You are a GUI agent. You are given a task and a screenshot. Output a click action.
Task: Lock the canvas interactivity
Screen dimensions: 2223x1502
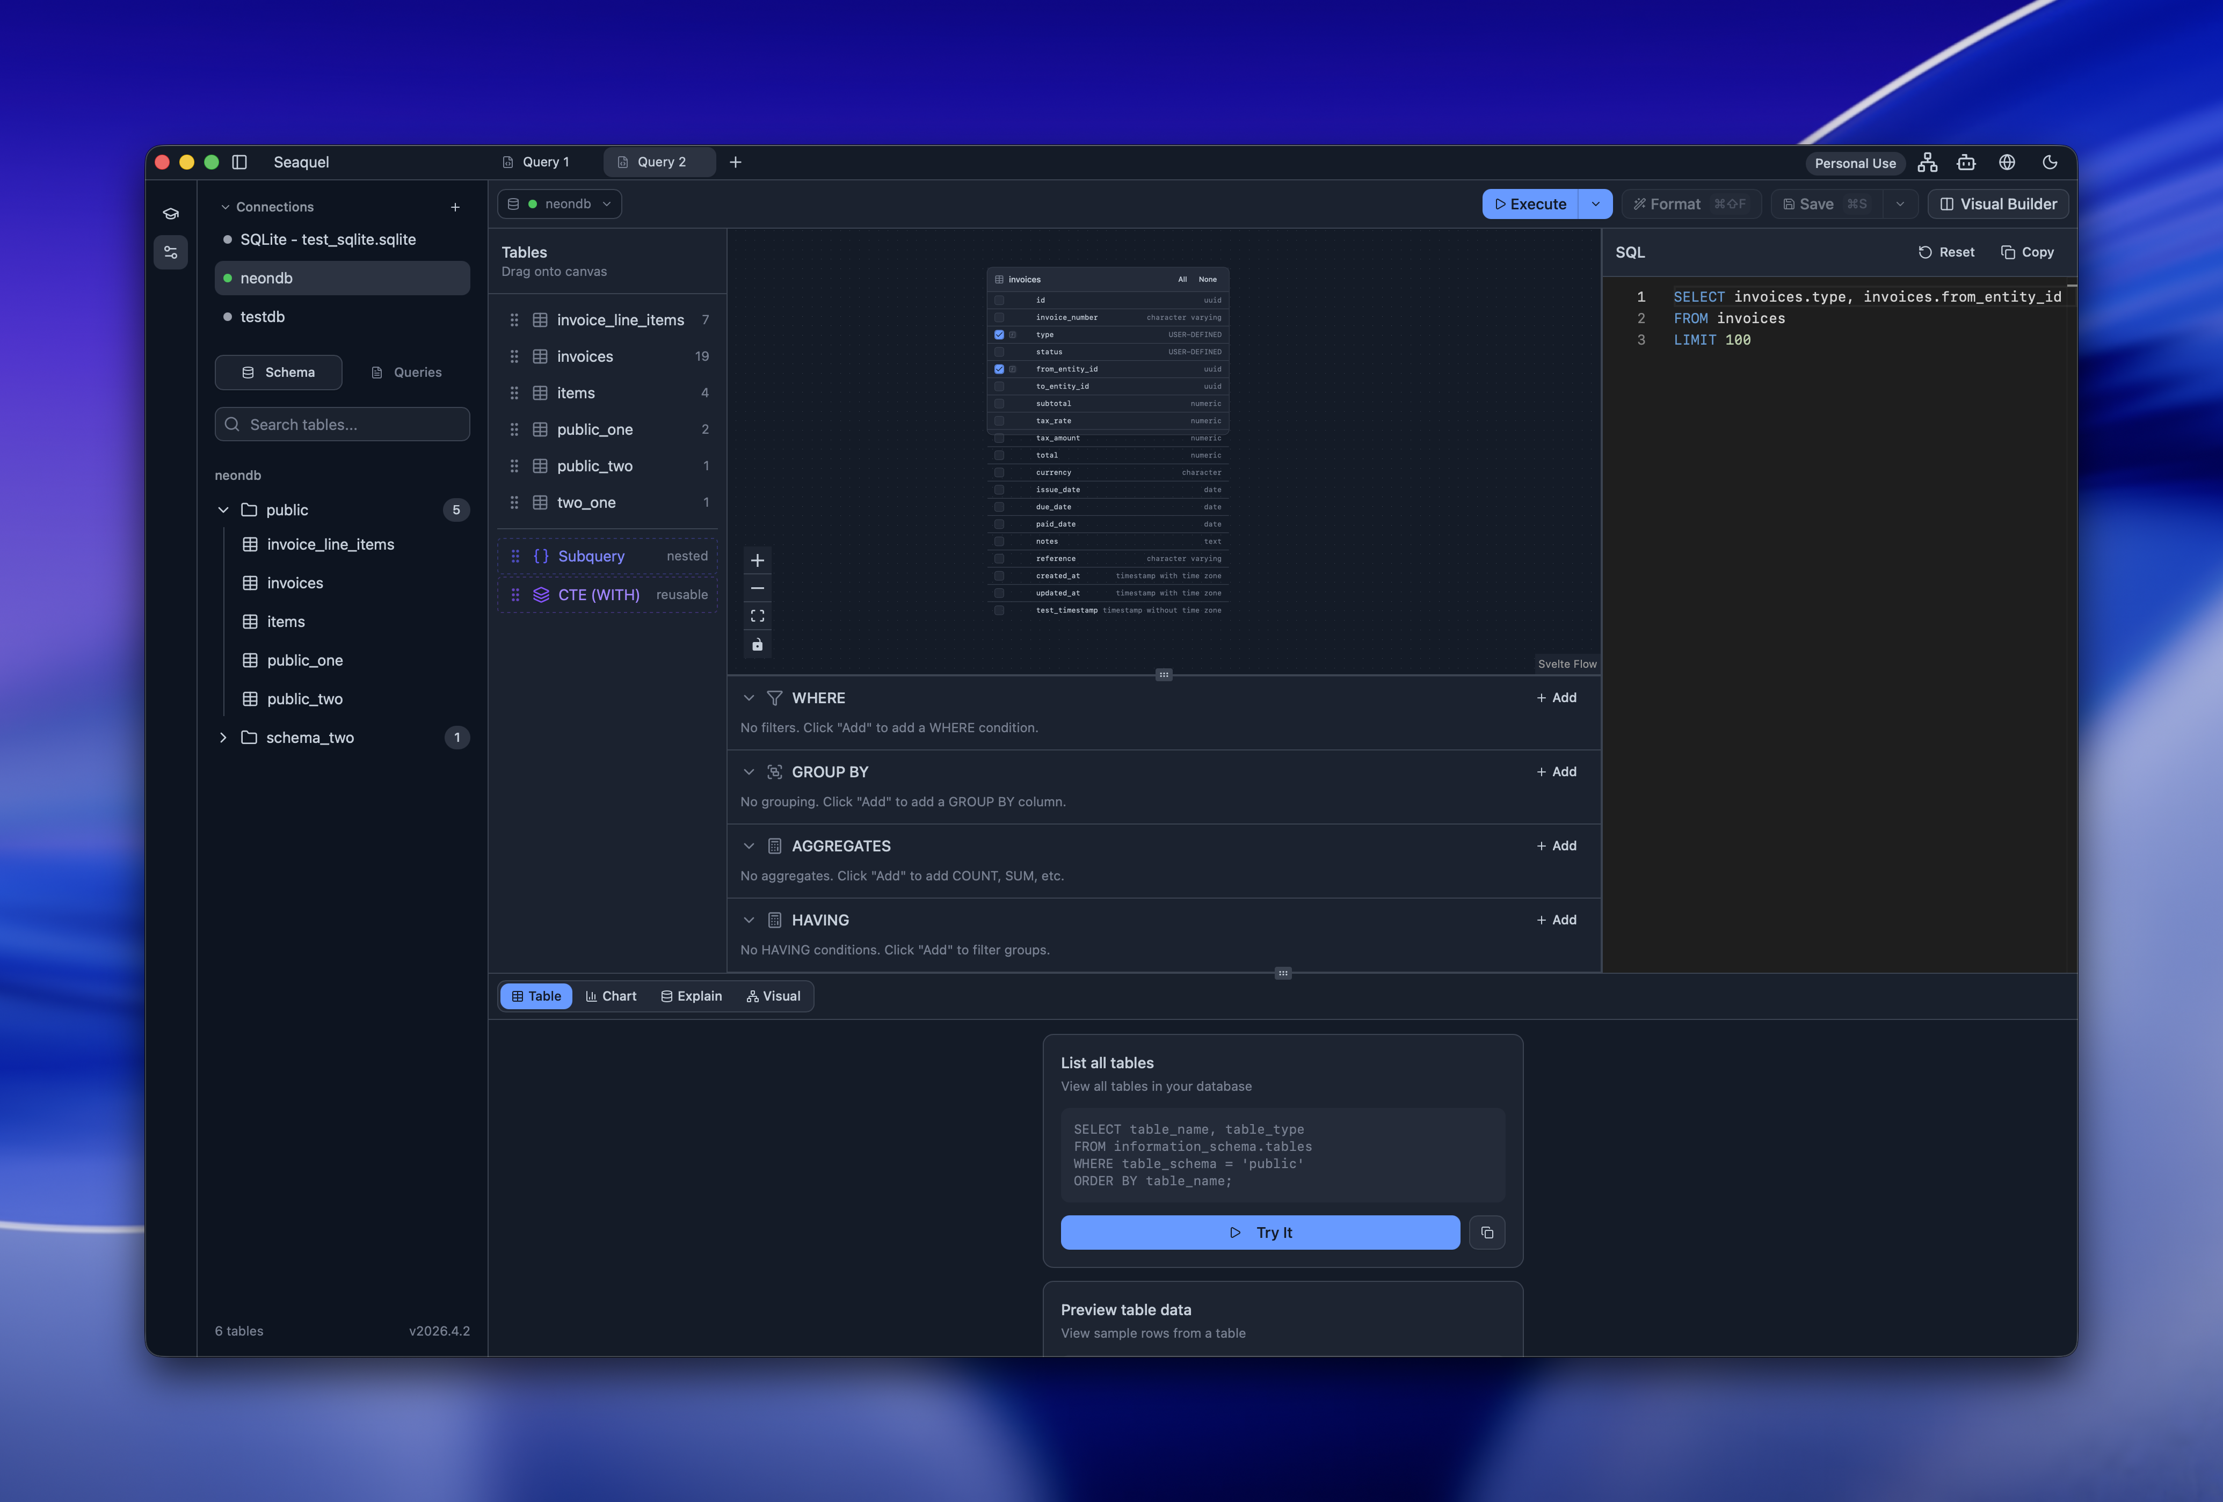(757, 644)
